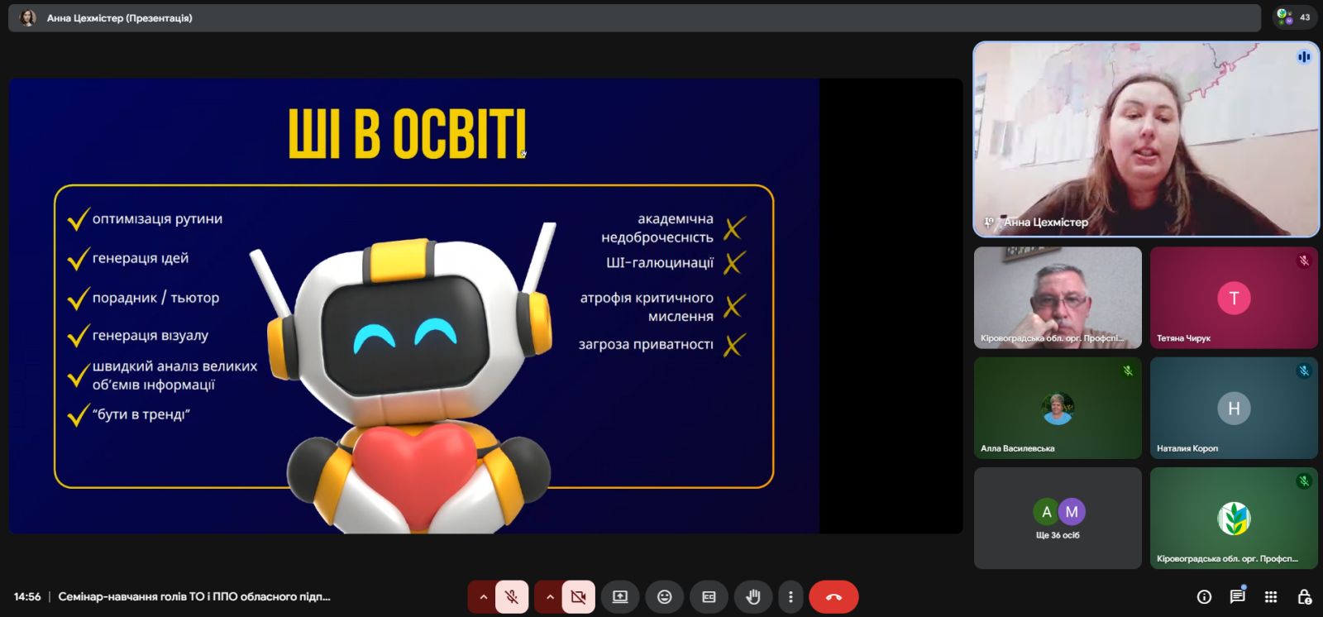Click the shared 'ШІ В ОСВІТІ' presentation slide
Screen dimensions: 1323x617
coord(413,306)
